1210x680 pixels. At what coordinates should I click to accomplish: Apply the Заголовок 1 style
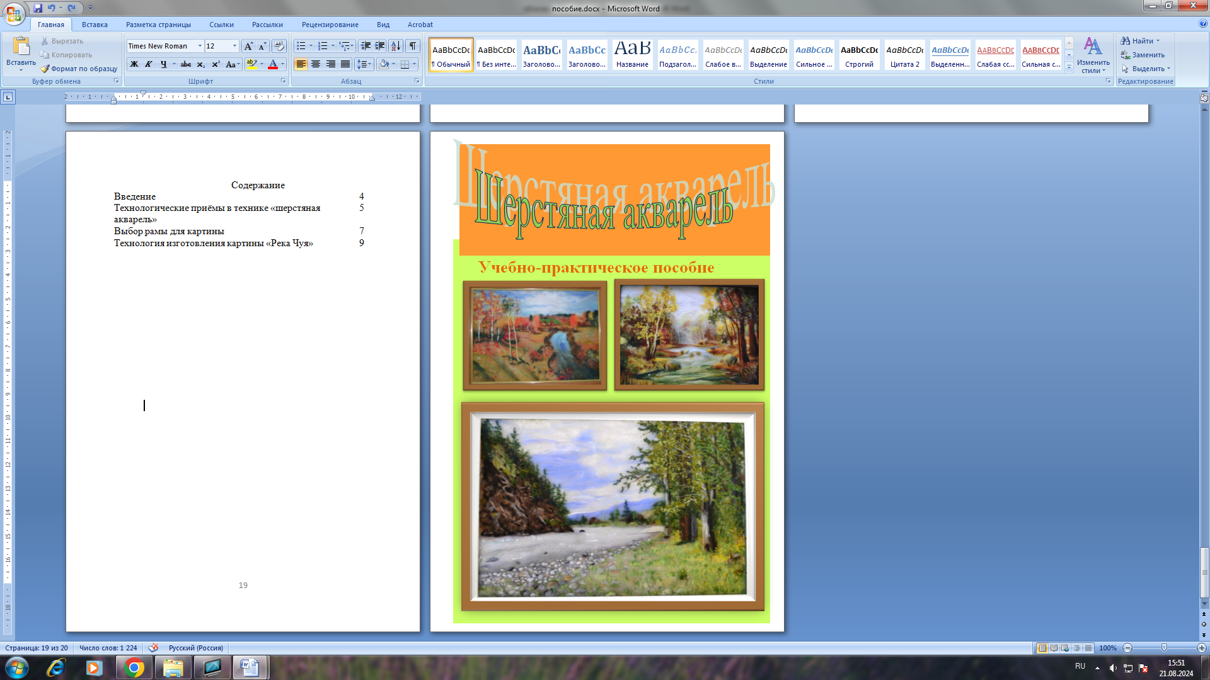point(541,55)
